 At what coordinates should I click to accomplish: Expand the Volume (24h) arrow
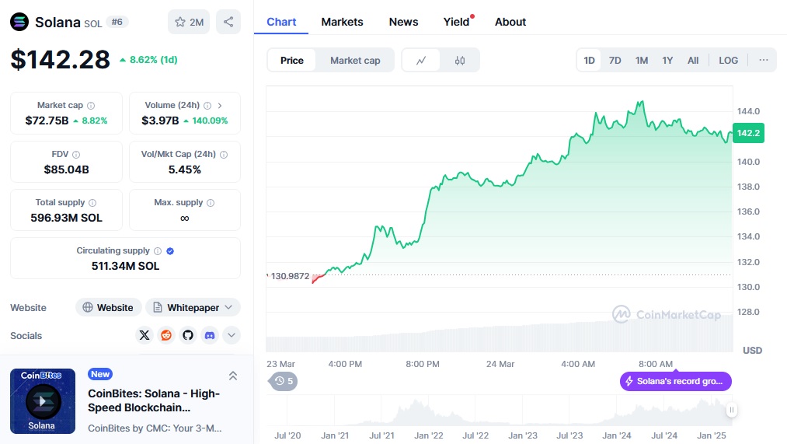coord(220,106)
